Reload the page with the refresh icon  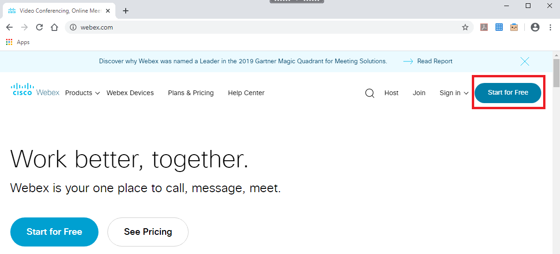pyautogui.click(x=39, y=28)
